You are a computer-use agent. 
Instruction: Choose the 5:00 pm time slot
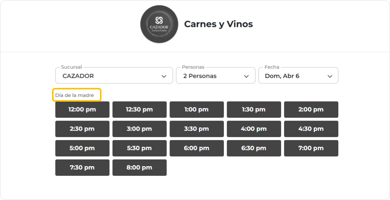pos(82,148)
